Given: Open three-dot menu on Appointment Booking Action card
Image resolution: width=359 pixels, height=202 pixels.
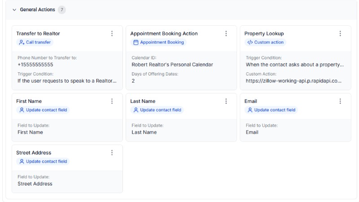Looking at the screenshot, I should [x=226, y=34].
